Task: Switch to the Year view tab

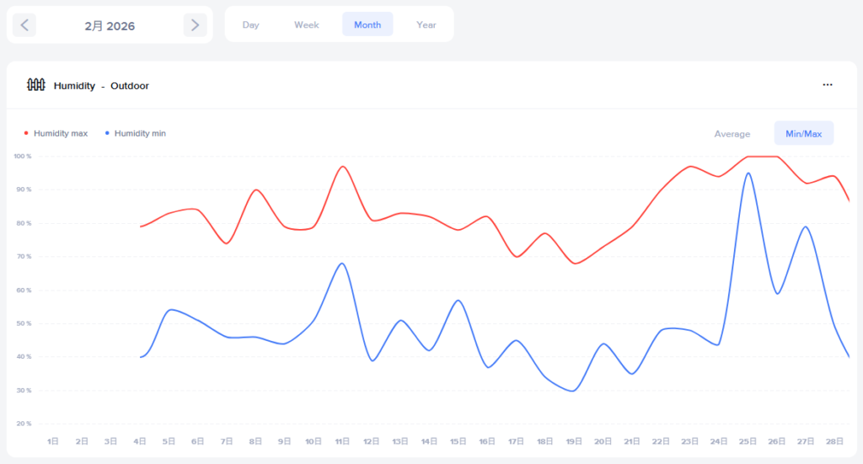Action: pos(426,24)
